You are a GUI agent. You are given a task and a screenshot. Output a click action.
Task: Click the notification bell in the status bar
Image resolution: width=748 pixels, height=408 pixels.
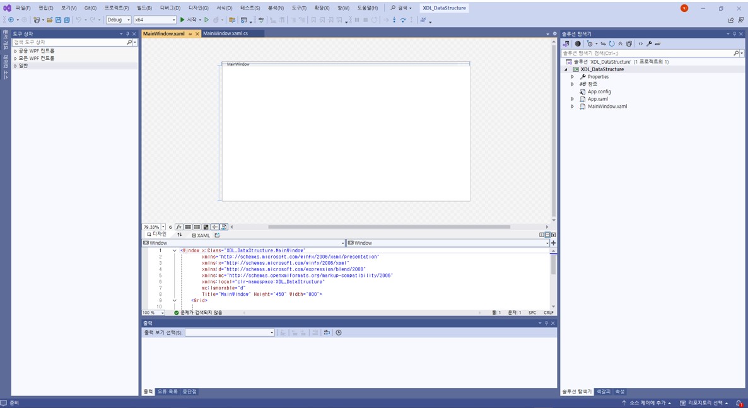coord(739,403)
